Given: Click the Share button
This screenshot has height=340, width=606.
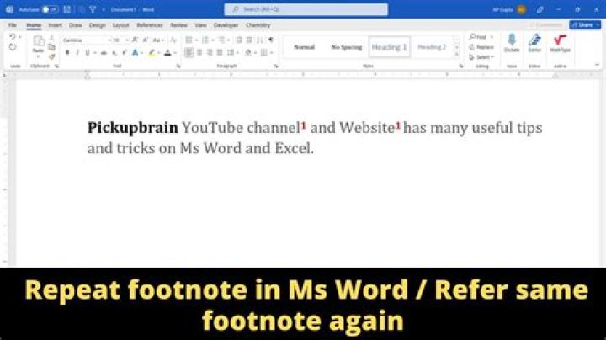Looking at the screenshot, I should (x=585, y=25).
